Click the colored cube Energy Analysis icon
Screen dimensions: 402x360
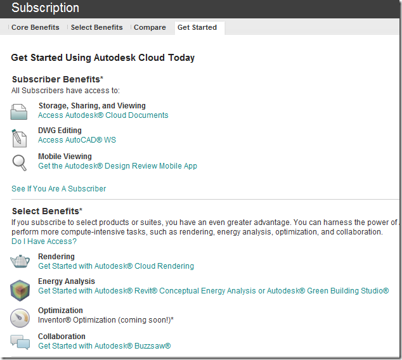[x=20, y=290]
